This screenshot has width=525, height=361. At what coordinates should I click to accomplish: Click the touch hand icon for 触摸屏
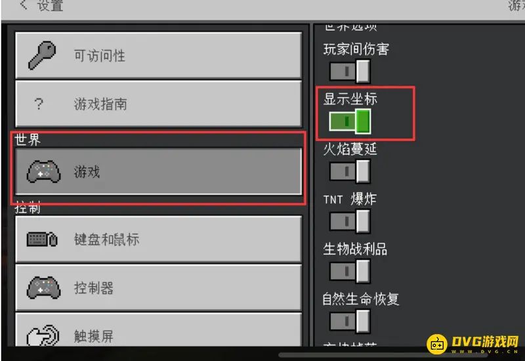point(43,335)
